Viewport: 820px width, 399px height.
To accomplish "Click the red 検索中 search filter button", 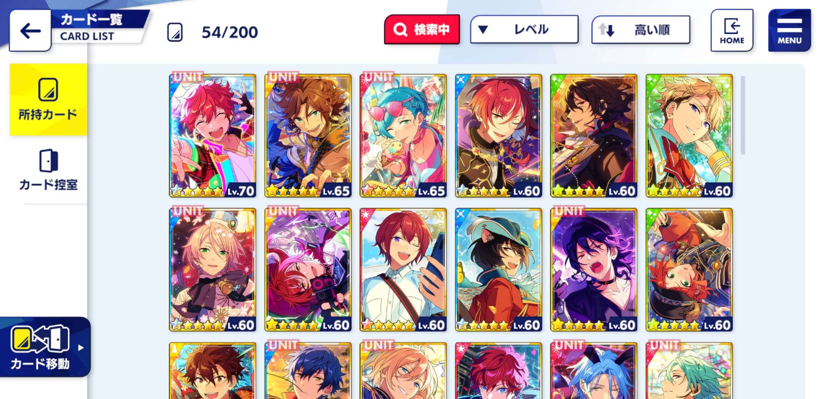I will [422, 30].
